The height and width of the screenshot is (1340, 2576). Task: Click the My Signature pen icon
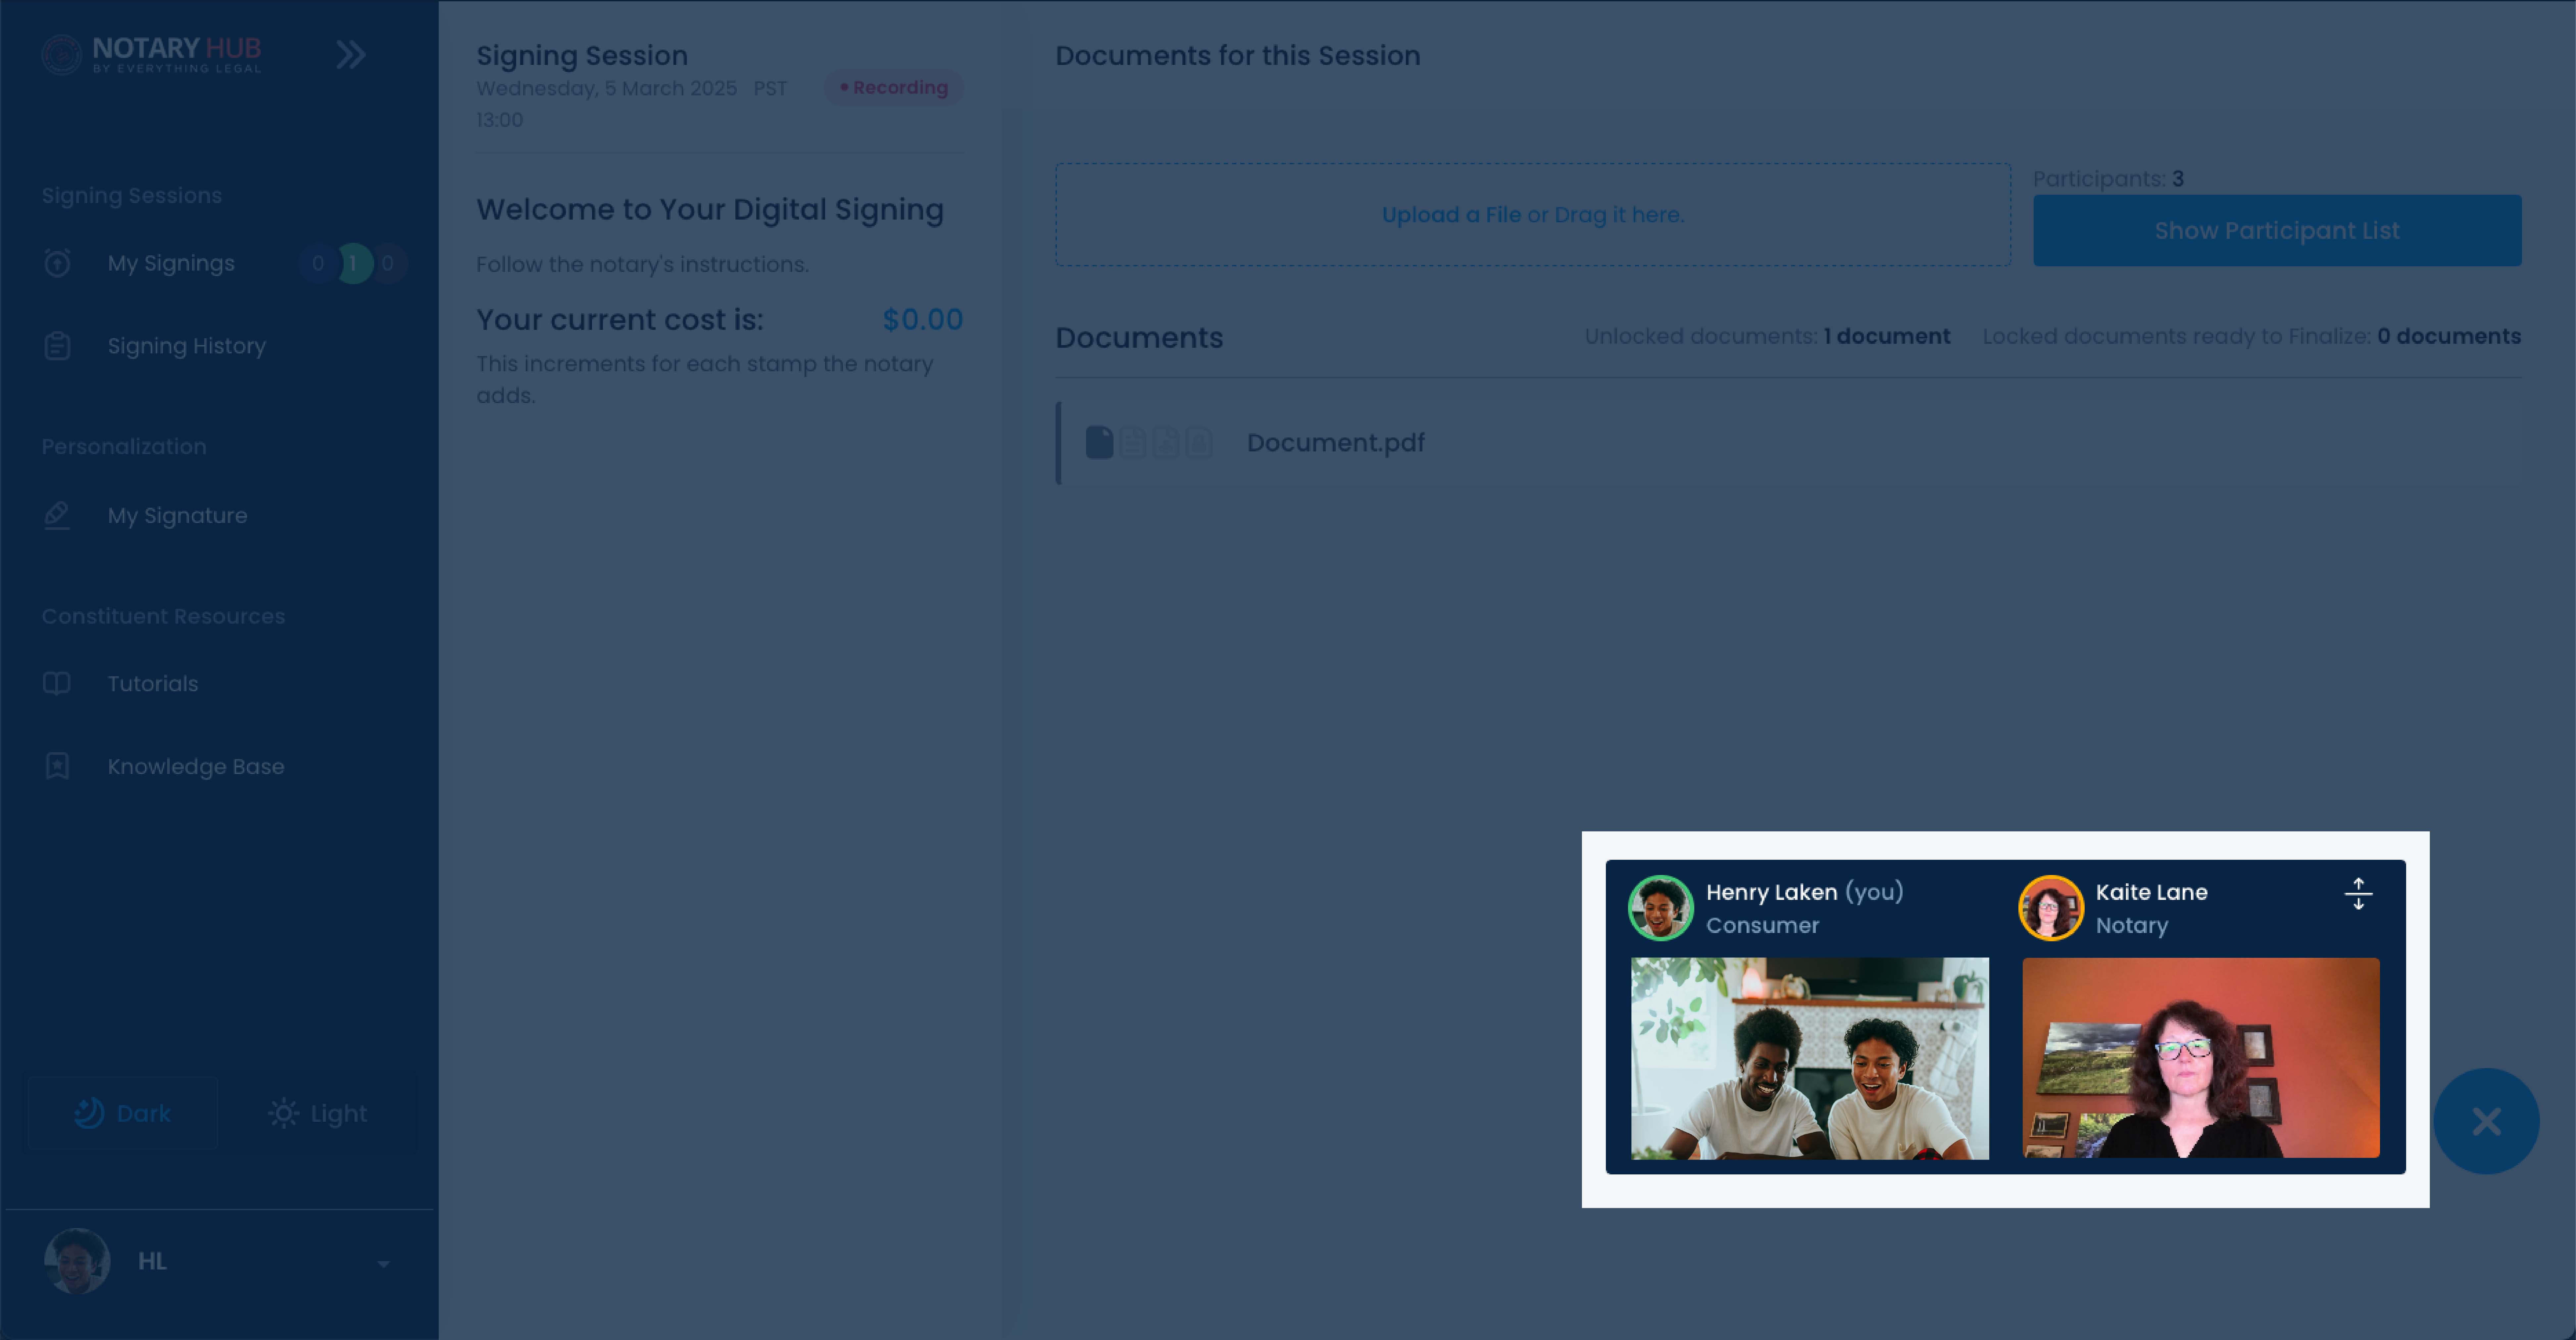(x=57, y=516)
